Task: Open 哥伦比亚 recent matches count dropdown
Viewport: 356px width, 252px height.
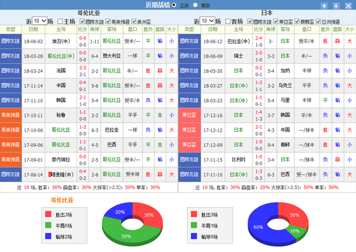Action: (x=40, y=21)
